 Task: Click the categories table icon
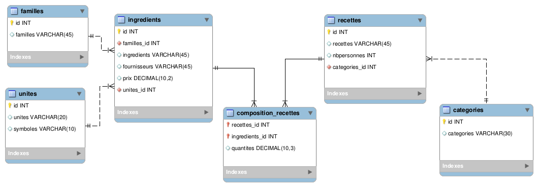[x=447, y=110]
